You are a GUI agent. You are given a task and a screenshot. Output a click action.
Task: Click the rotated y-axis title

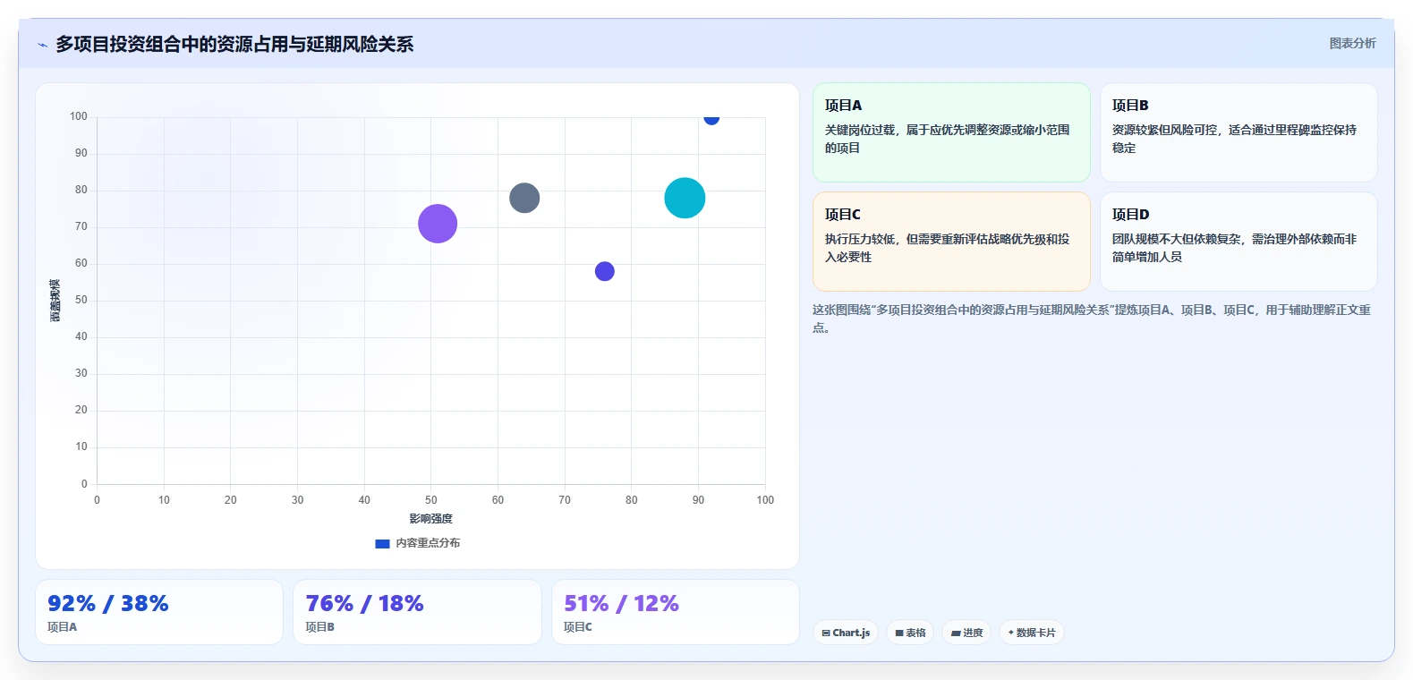55,301
